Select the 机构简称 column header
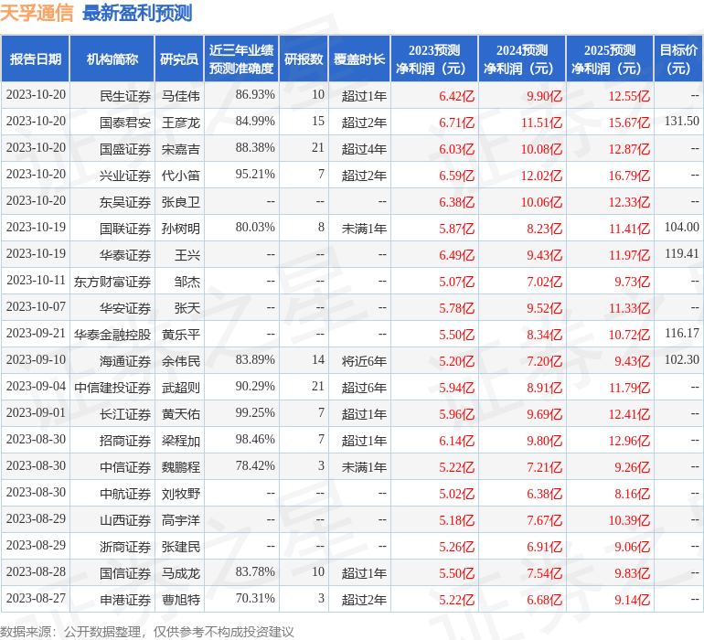Viewport: 704px width, 640px height. [x=112, y=59]
